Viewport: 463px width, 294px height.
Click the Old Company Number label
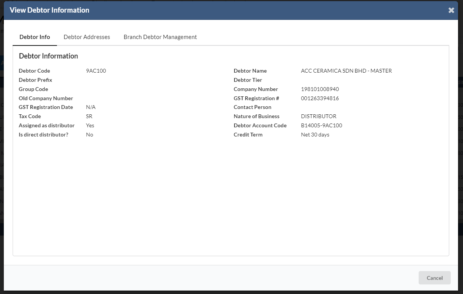[x=46, y=98]
